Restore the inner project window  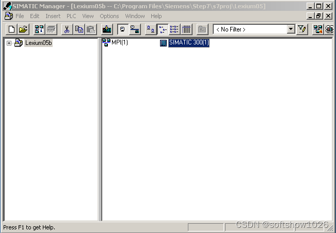pyautogui.click(x=318, y=16)
